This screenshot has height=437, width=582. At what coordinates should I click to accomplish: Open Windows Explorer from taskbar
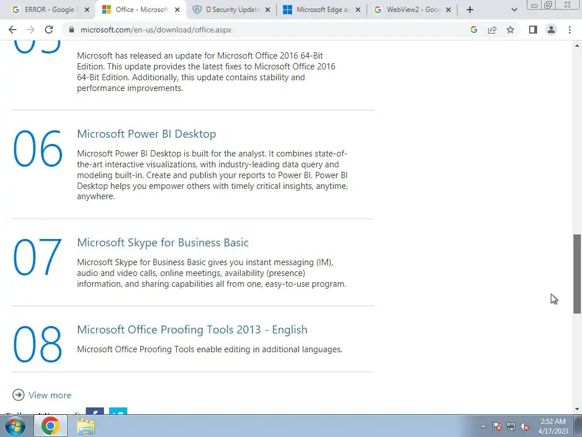click(x=86, y=426)
